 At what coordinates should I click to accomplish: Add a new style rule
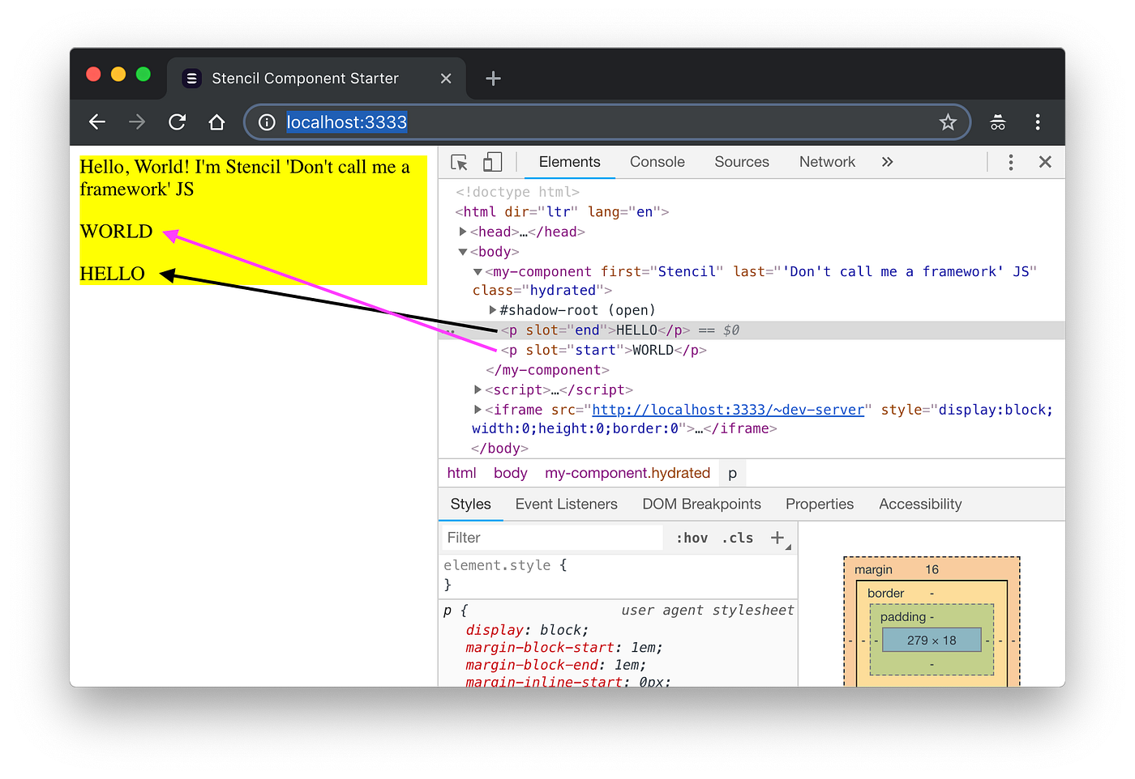(777, 538)
